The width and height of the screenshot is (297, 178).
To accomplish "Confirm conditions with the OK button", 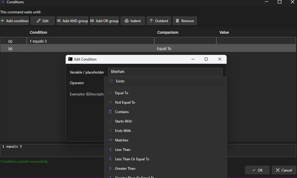I will point(257,170).
